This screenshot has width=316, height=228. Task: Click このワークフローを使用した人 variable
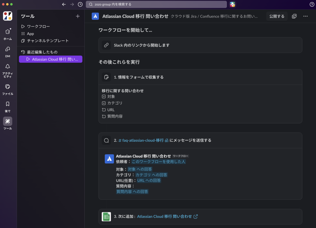(x=159, y=162)
